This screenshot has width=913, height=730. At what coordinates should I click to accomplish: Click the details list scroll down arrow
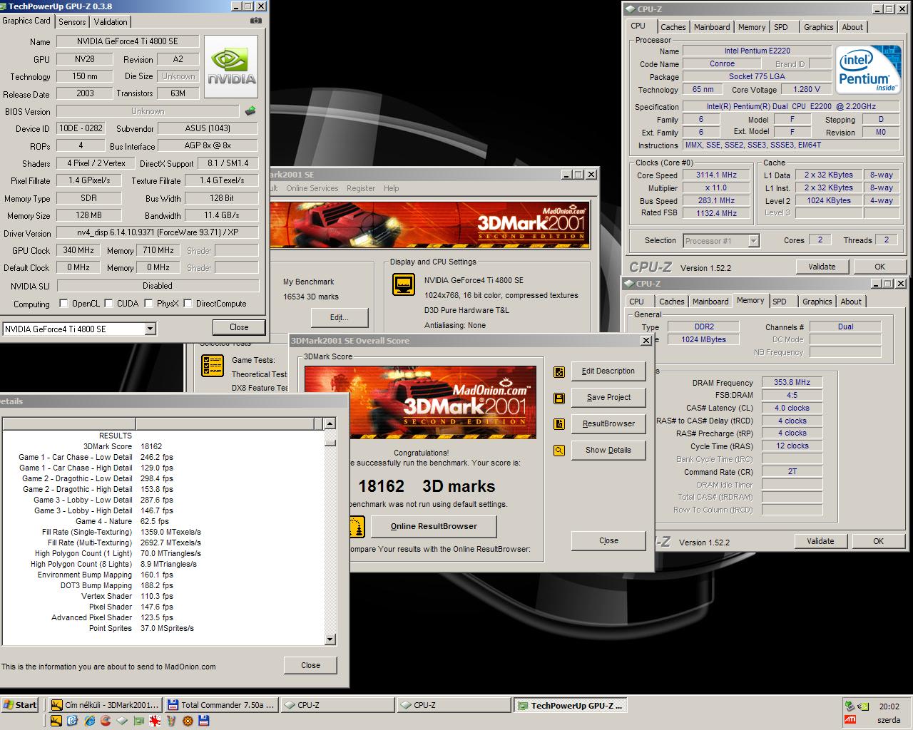(330, 639)
